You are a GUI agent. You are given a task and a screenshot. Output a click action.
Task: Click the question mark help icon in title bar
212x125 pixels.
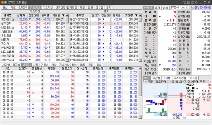[5, 2]
